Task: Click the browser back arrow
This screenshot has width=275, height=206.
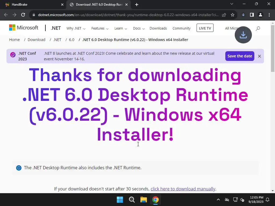Action: 6,15
